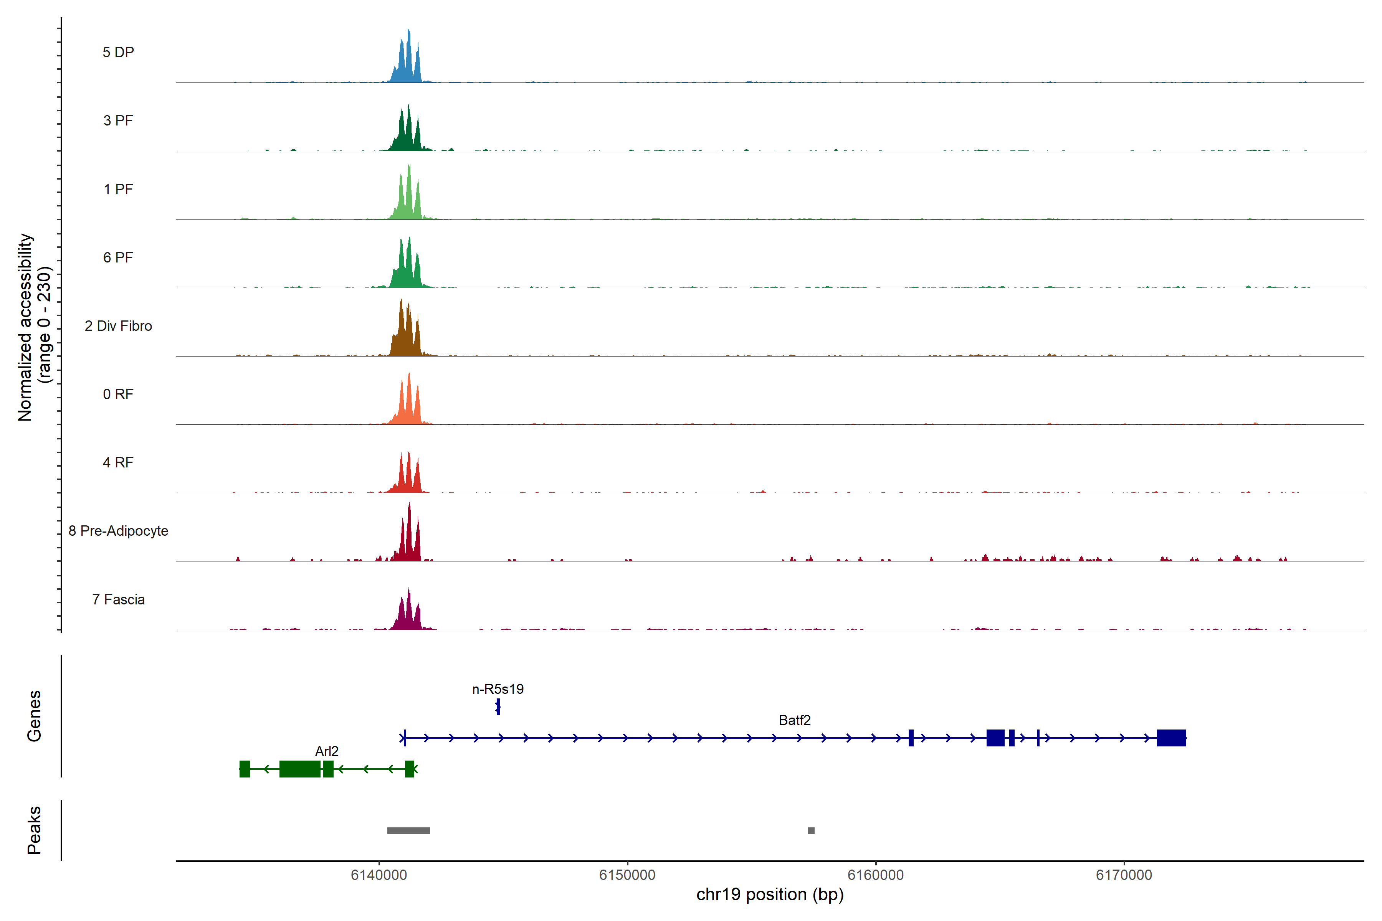
Task: Click the large gray peak bar
Action: pos(408,830)
